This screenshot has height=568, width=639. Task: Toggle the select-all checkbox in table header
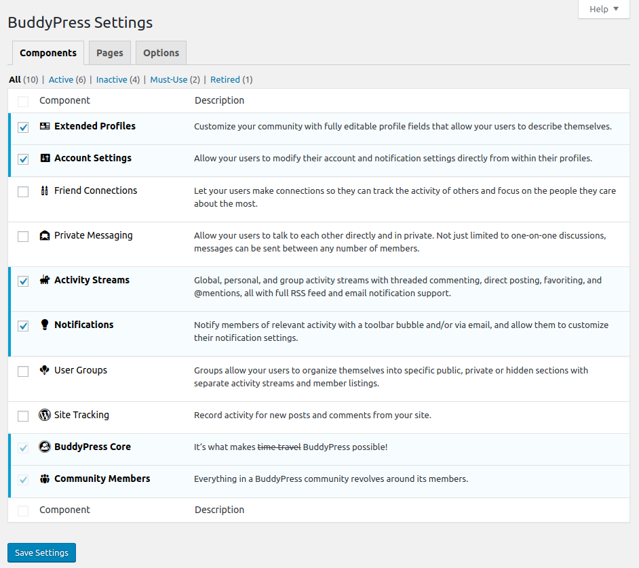pyautogui.click(x=23, y=102)
